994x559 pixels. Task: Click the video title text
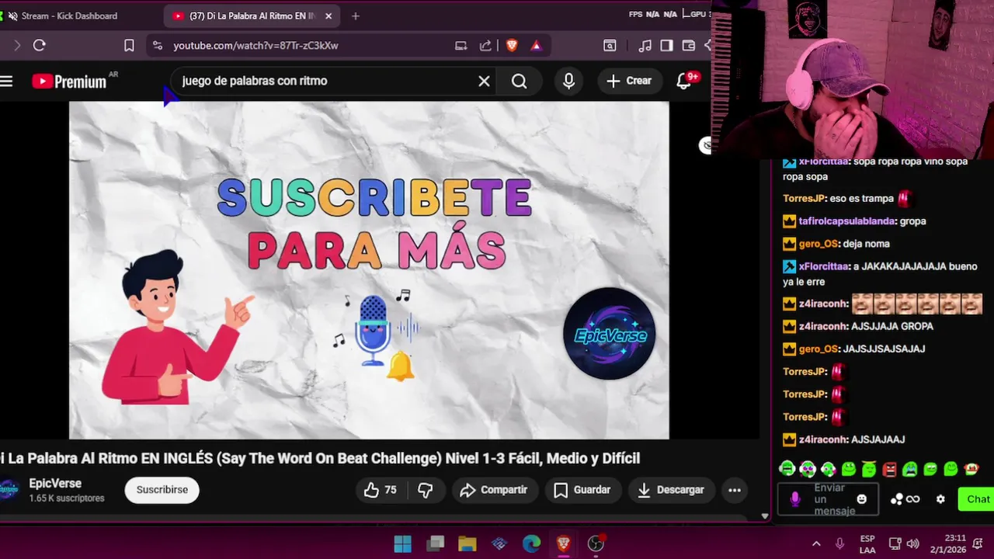coord(320,458)
